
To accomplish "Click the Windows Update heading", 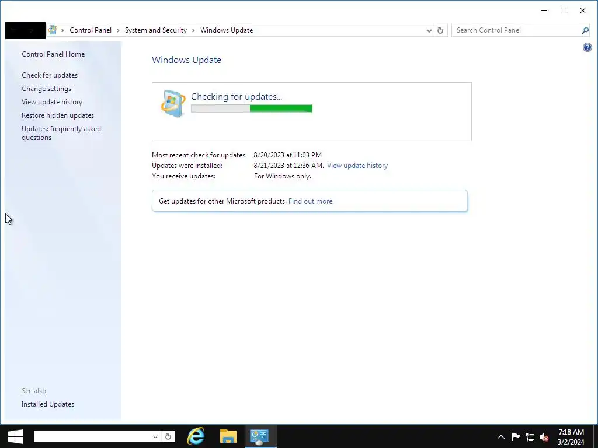I will click(x=186, y=60).
